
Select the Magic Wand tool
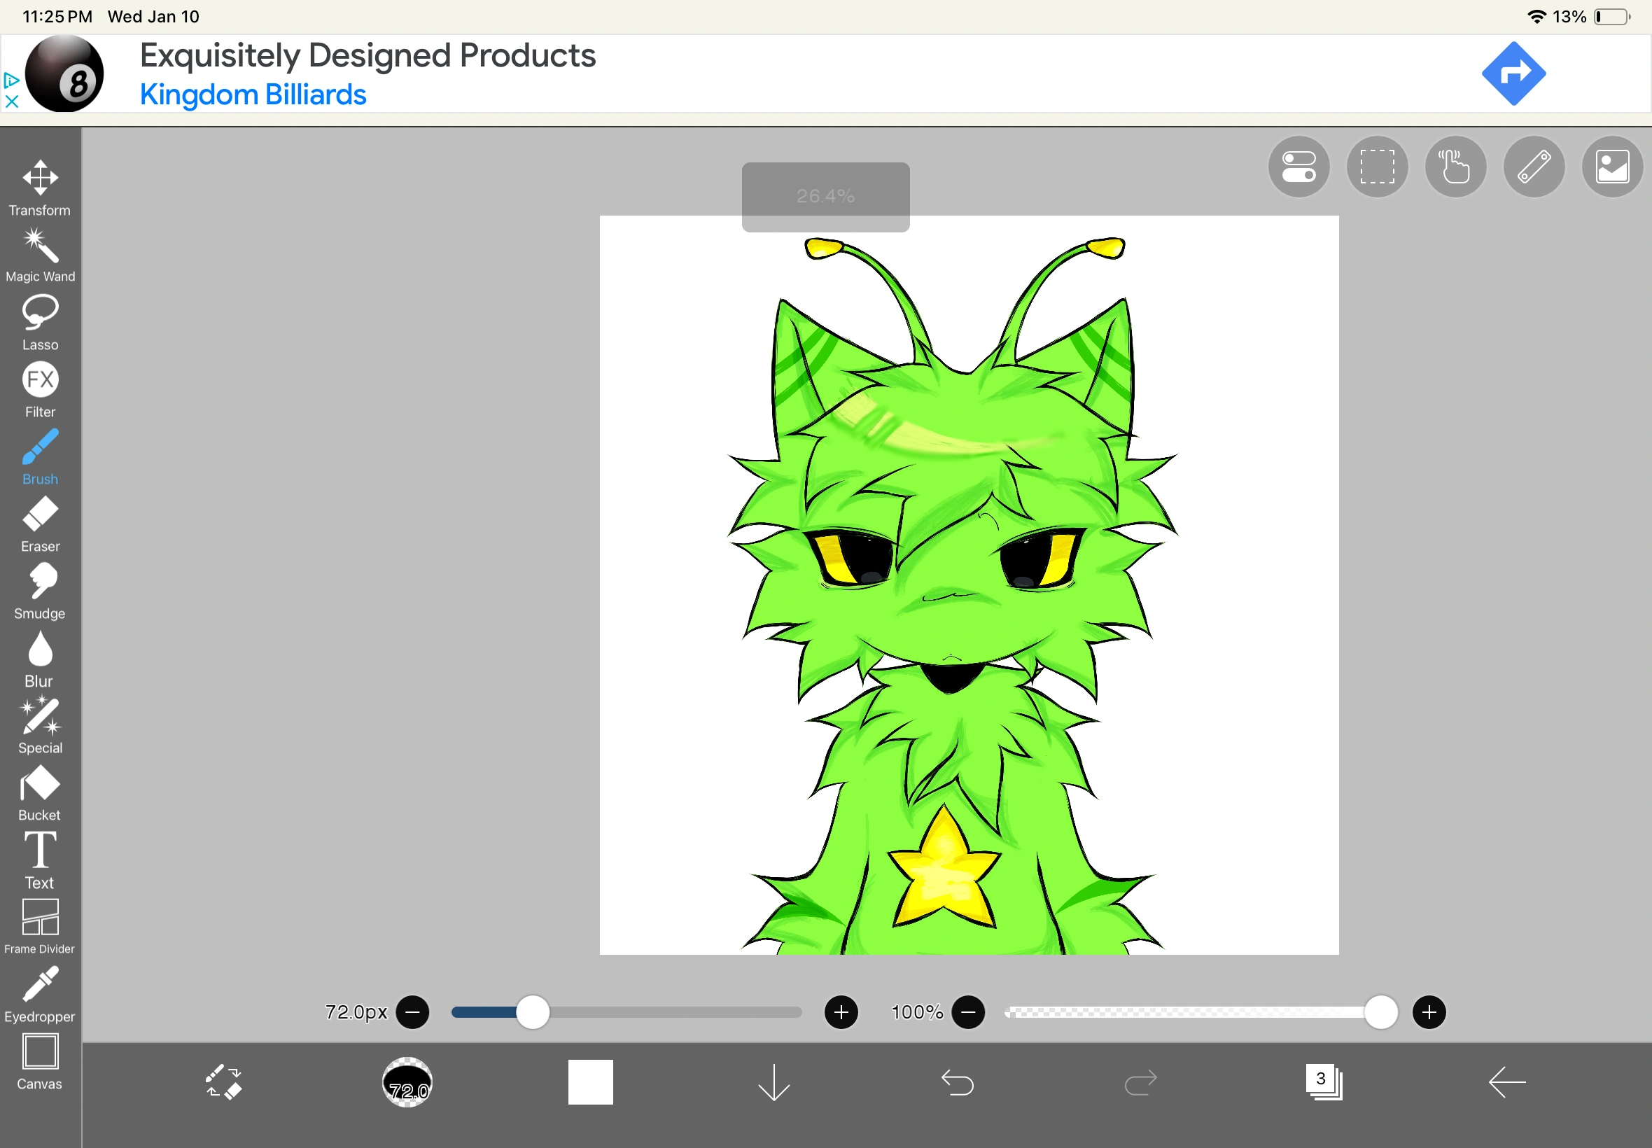click(x=41, y=254)
